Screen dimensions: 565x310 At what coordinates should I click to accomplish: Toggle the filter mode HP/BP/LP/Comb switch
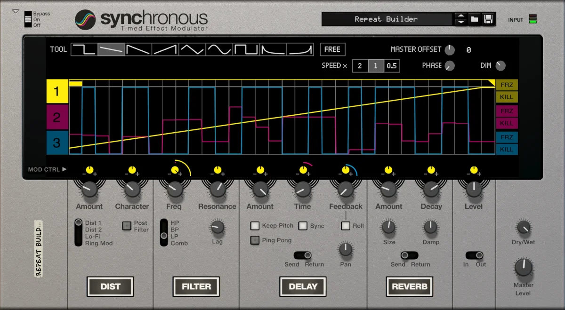pos(164,232)
